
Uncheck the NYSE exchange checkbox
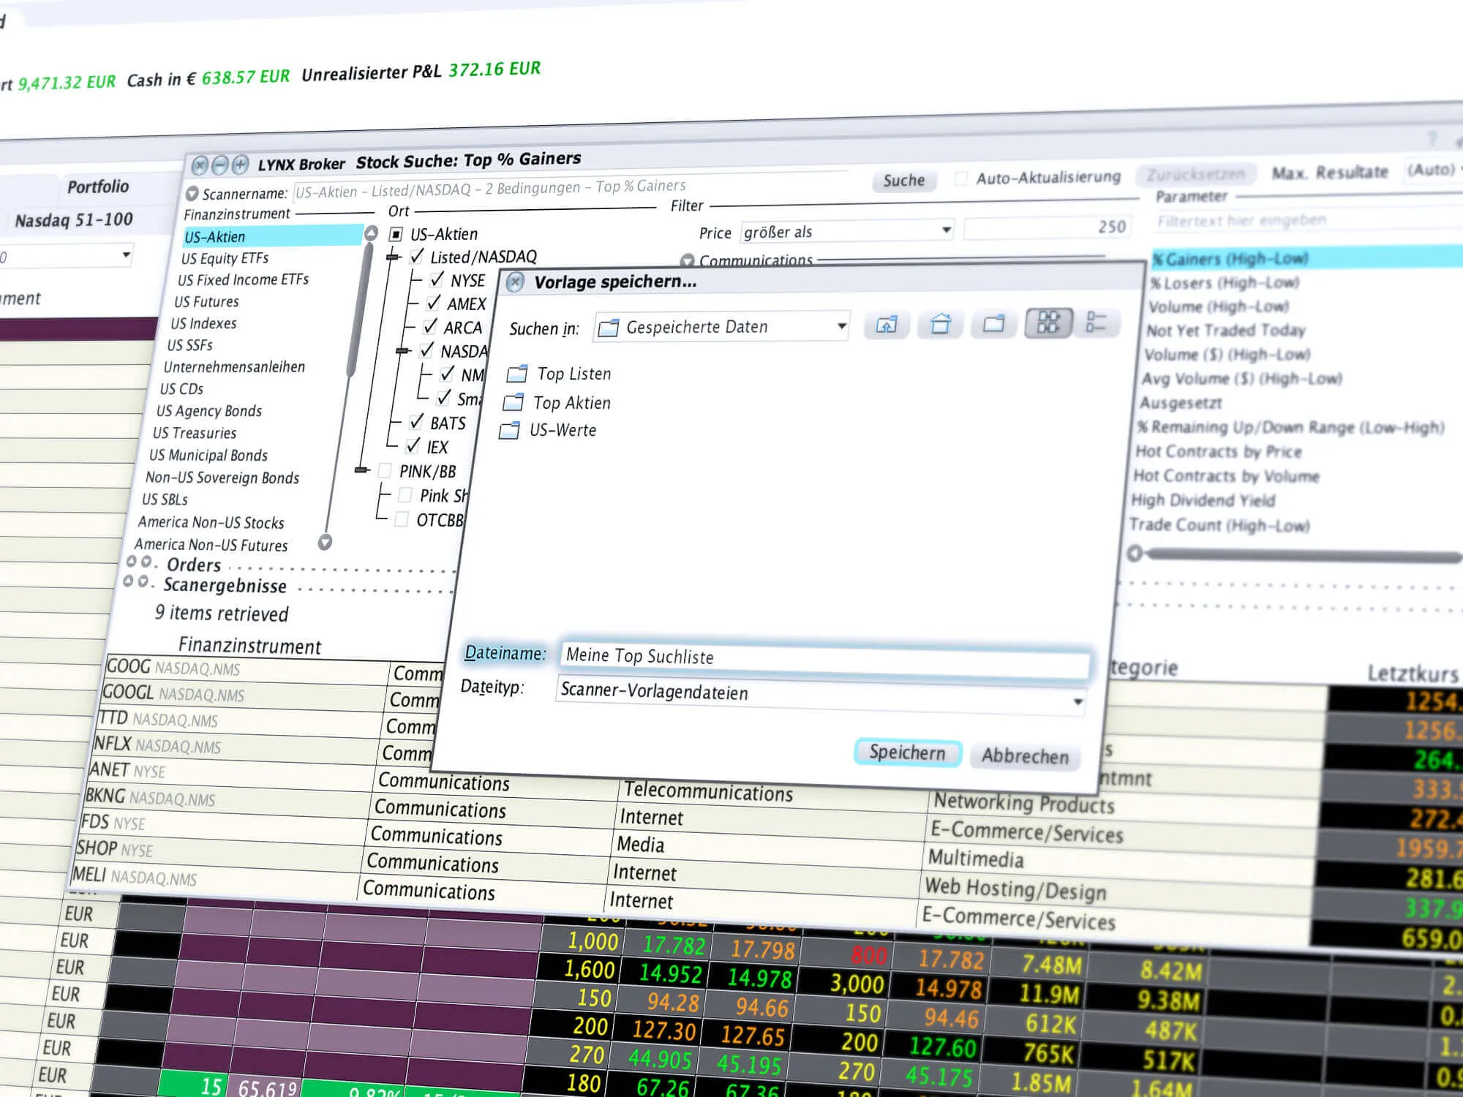(437, 279)
